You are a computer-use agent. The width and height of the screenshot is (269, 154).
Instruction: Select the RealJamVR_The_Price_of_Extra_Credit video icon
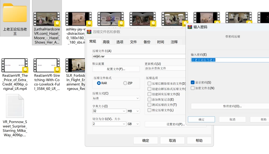tap(15, 65)
